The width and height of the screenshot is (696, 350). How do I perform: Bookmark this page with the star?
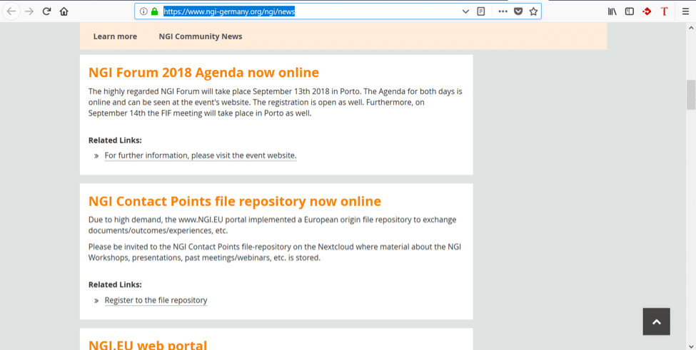point(533,11)
